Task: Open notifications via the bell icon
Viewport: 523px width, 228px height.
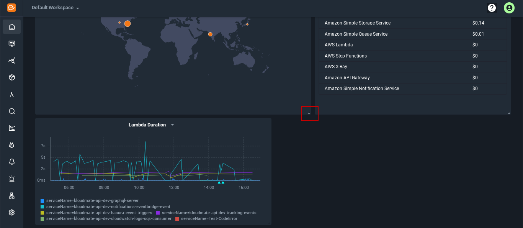Action: pyautogui.click(x=11, y=161)
